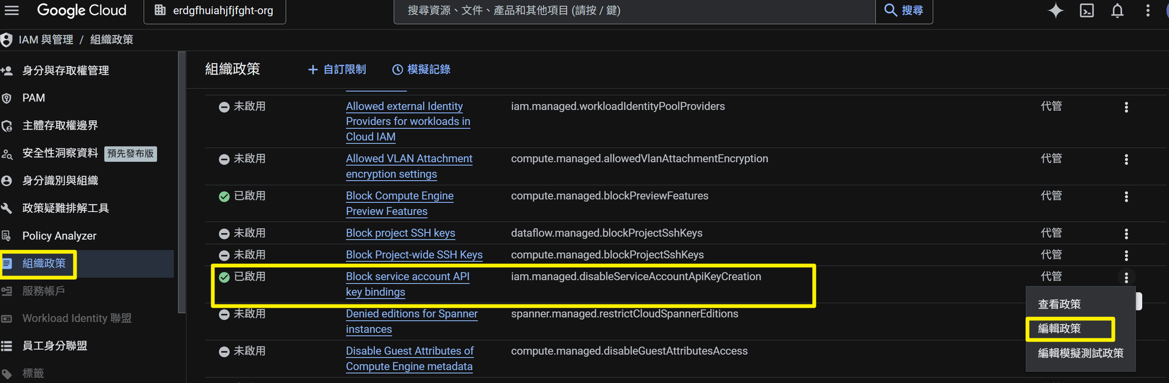Open the Gemini sparkle assistant icon

1055,10
